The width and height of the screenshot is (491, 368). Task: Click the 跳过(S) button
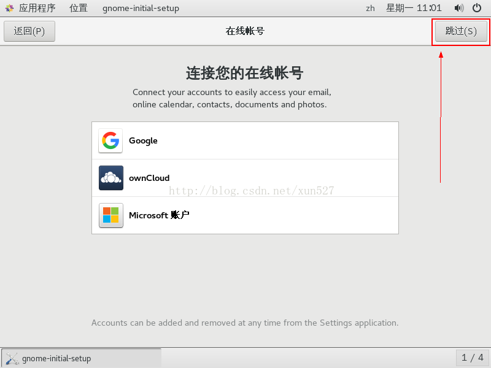pos(462,31)
